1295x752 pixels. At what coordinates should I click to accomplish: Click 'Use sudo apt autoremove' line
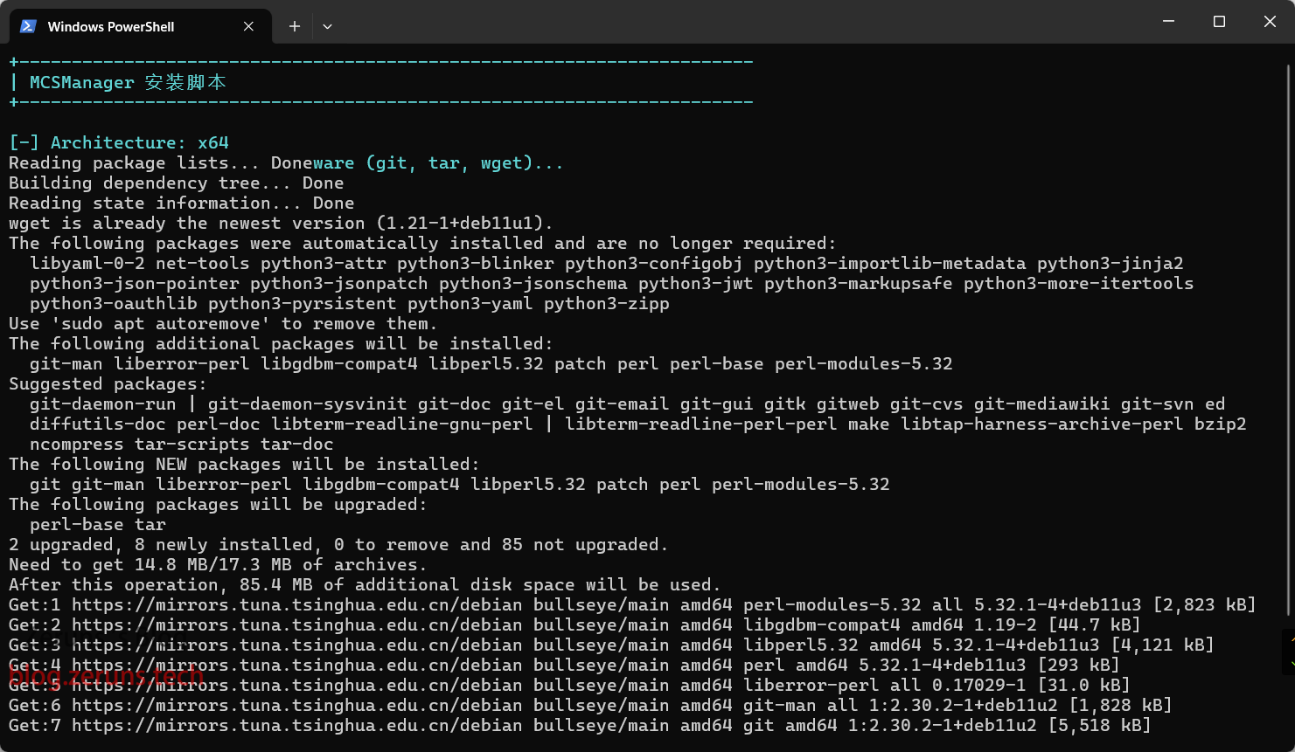(223, 323)
